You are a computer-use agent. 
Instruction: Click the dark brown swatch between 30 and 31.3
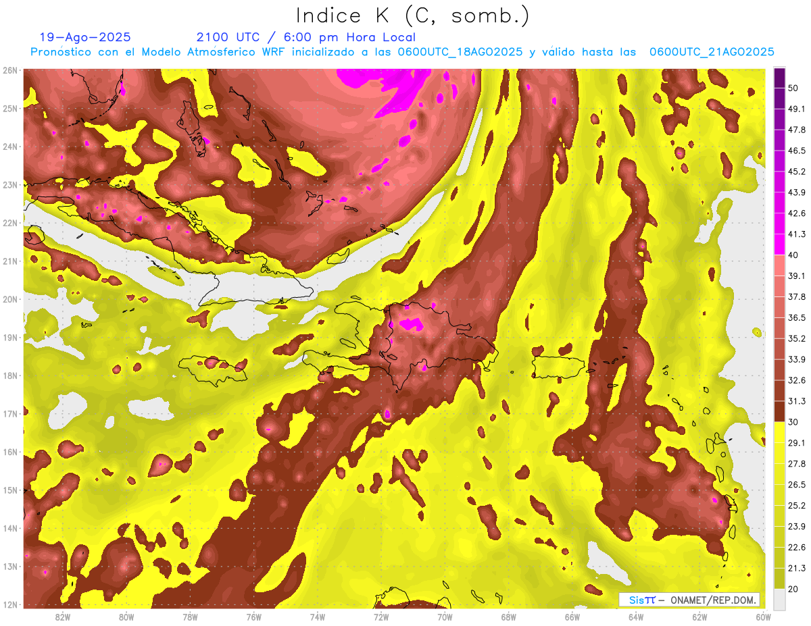coord(780,411)
